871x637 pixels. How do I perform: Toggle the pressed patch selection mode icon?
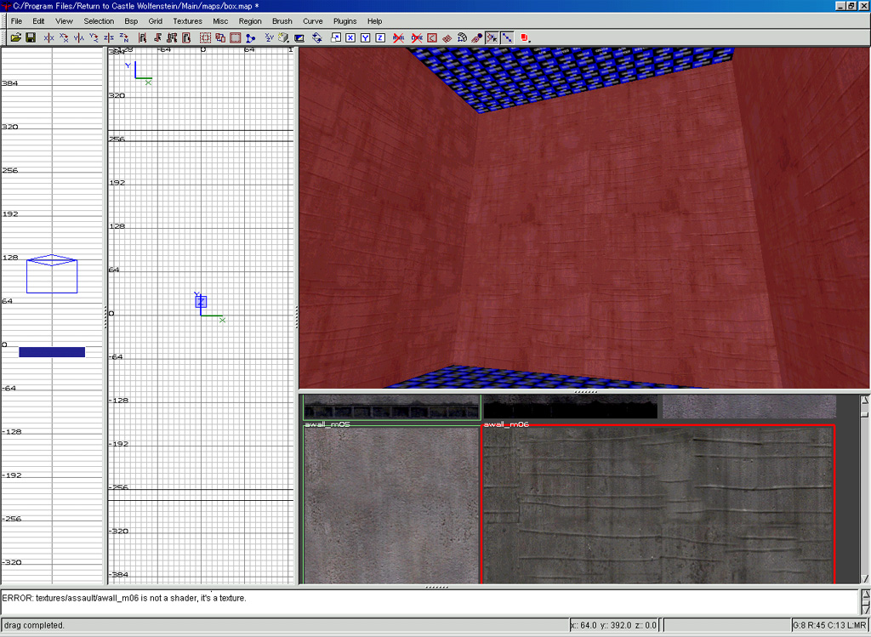coord(492,37)
